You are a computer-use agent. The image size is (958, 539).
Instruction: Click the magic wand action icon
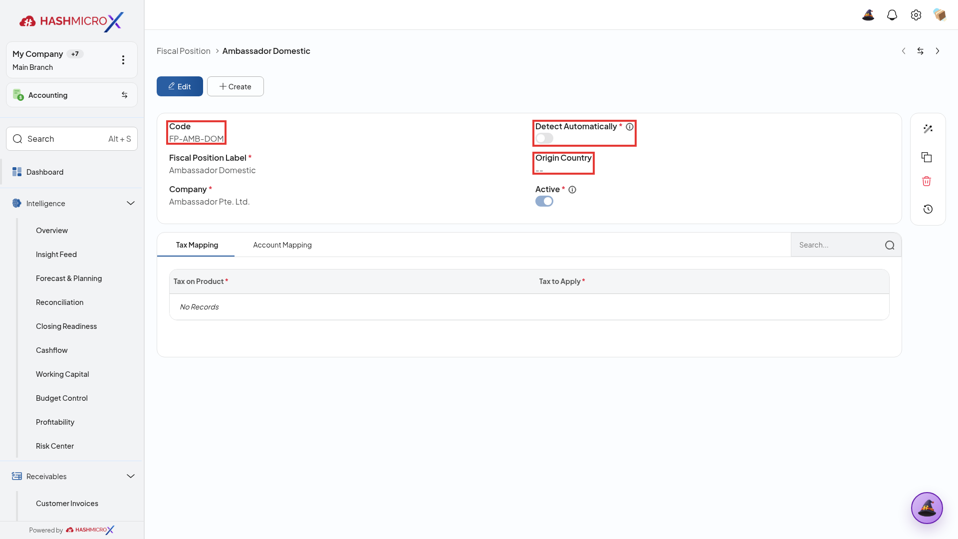click(928, 129)
